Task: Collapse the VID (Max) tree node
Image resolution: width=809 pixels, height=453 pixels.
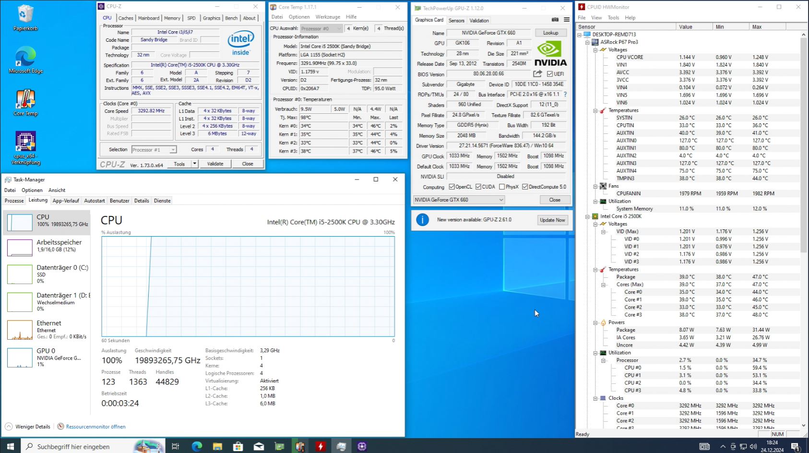Action: click(x=604, y=232)
